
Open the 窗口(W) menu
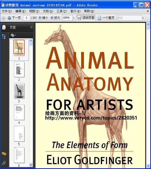point(75,11)
